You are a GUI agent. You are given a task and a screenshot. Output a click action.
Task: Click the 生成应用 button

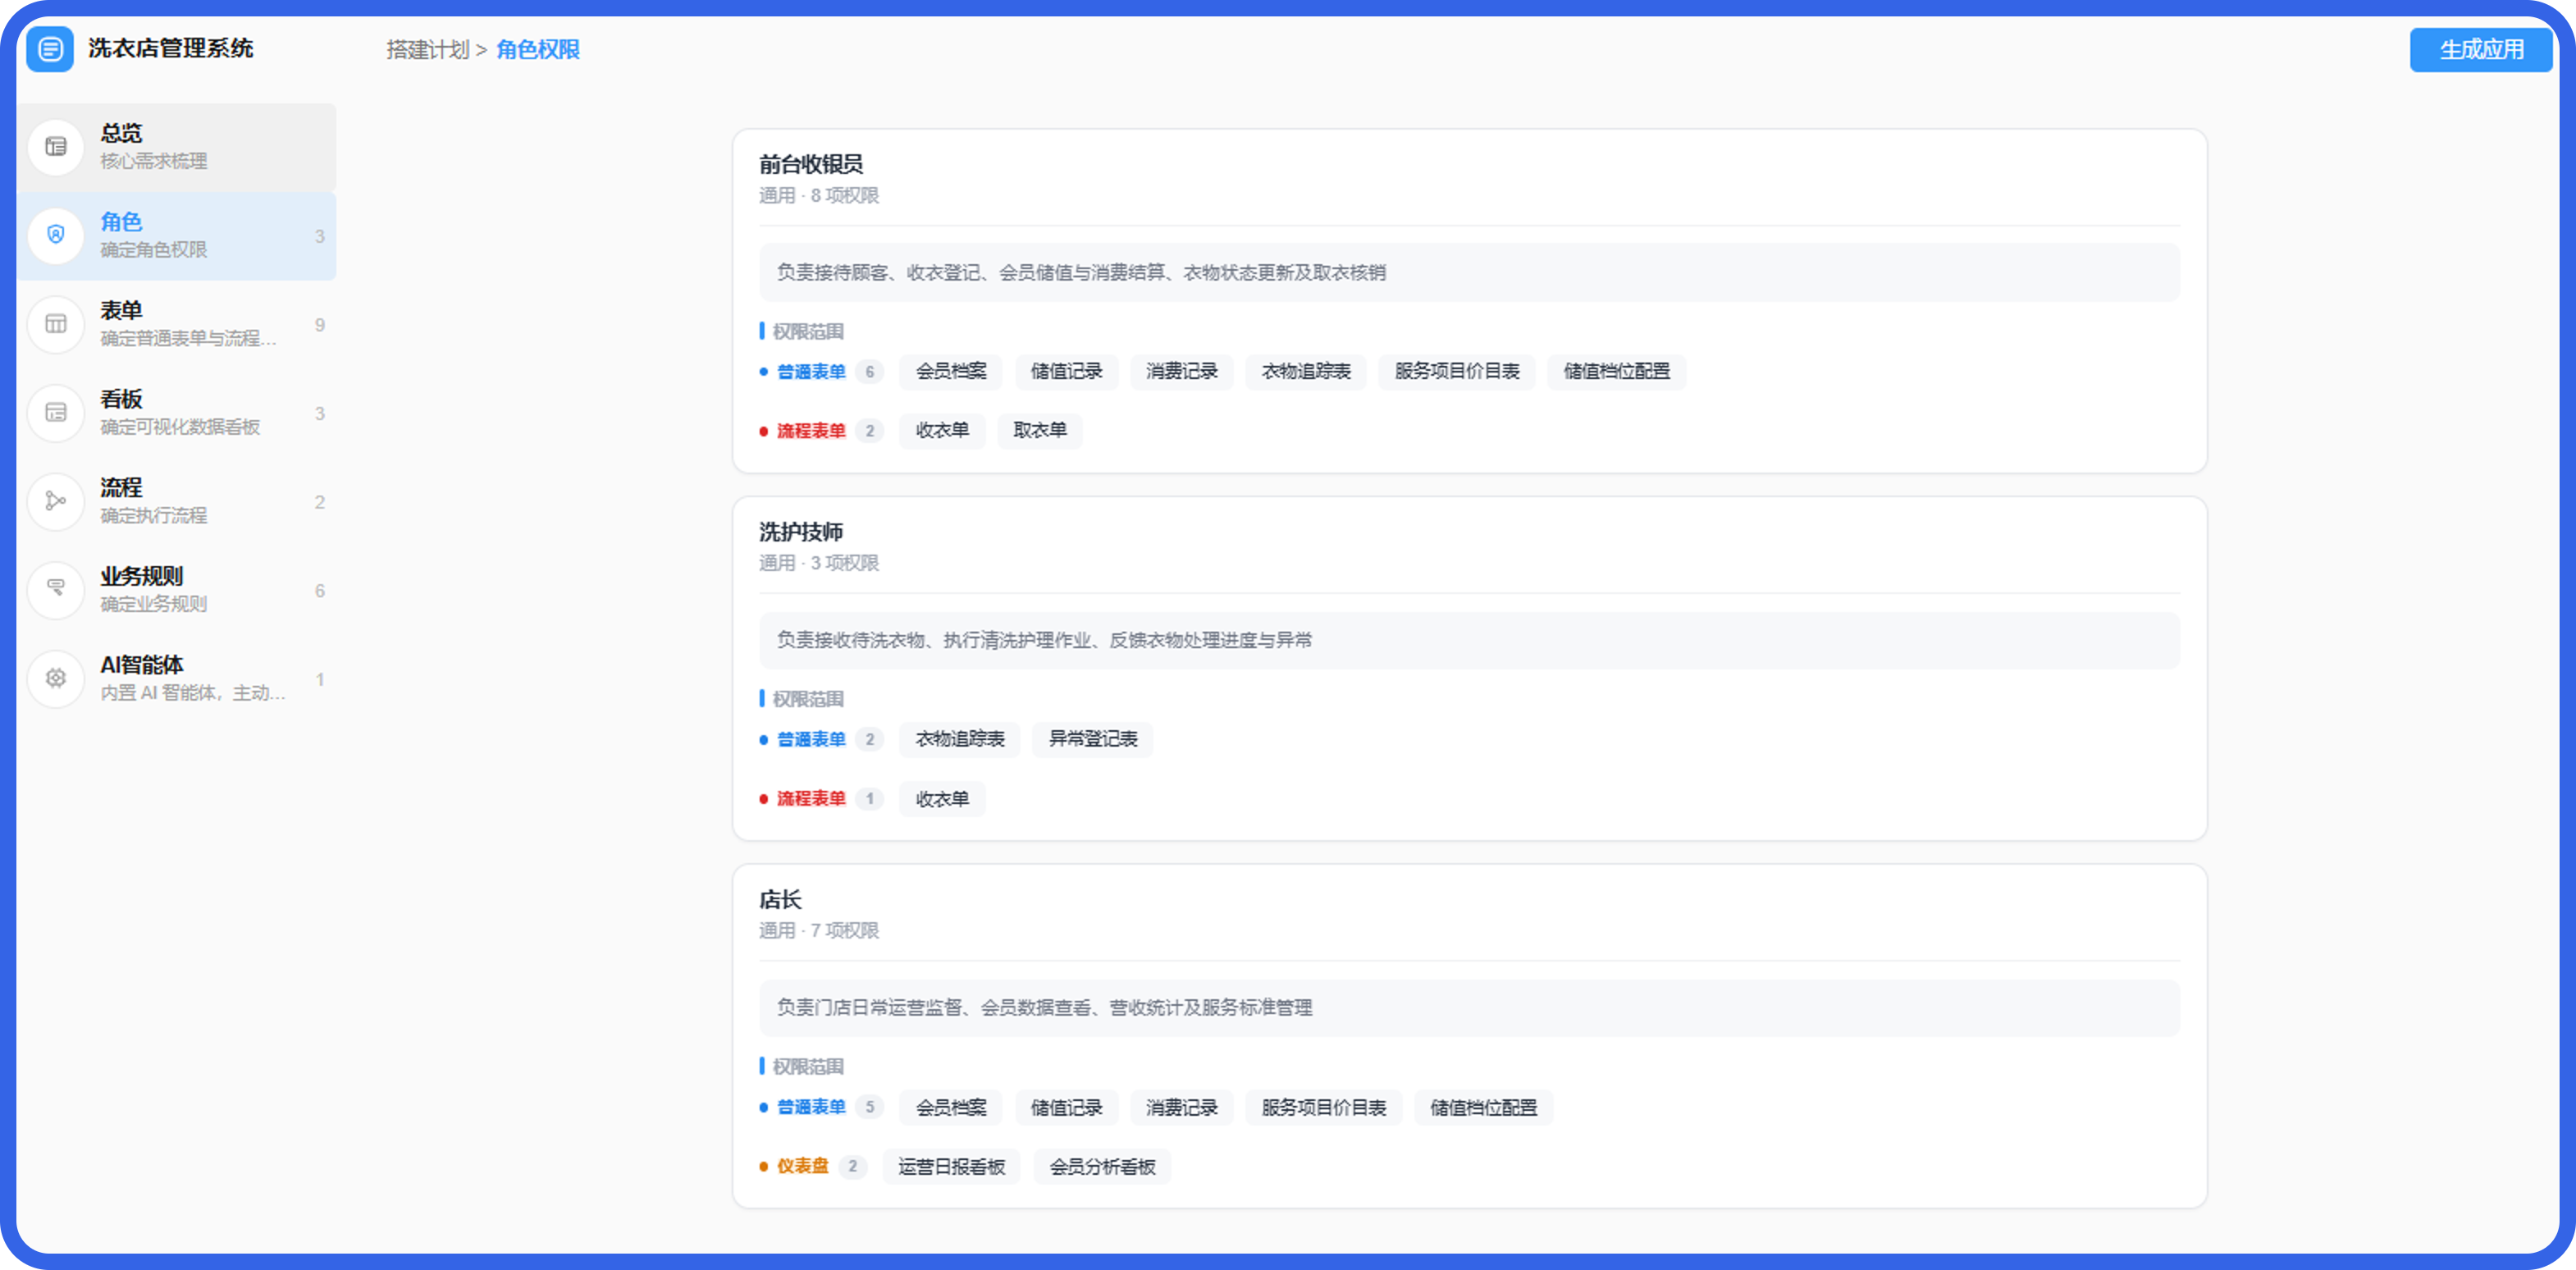click(x=2481, y=50)
